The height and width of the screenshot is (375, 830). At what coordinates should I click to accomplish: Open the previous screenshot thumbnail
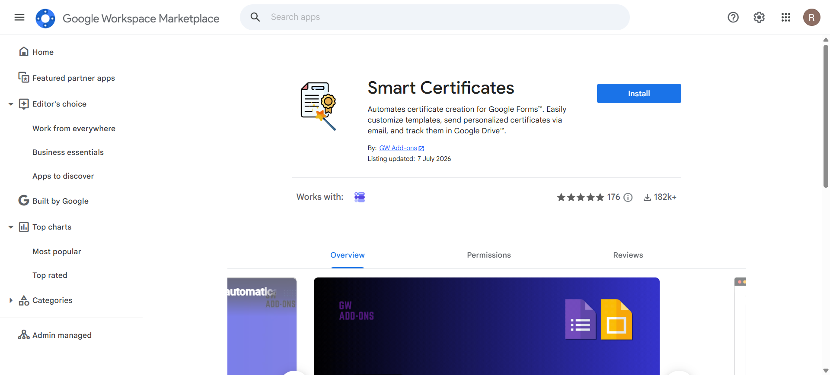(262, 326)
